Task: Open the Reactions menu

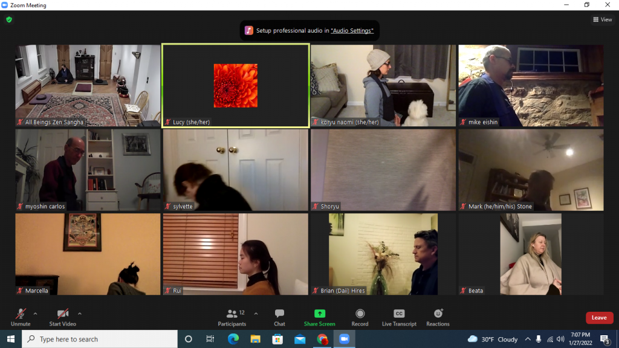Action: pyautogui.click(x=438, y=318)
